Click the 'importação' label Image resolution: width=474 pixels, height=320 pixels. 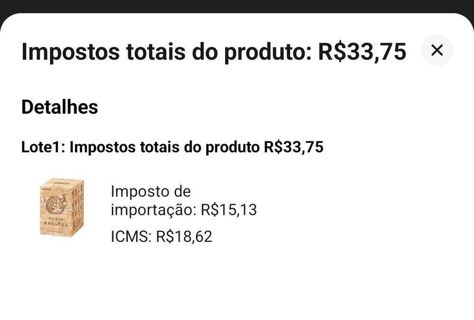(153, 210)
